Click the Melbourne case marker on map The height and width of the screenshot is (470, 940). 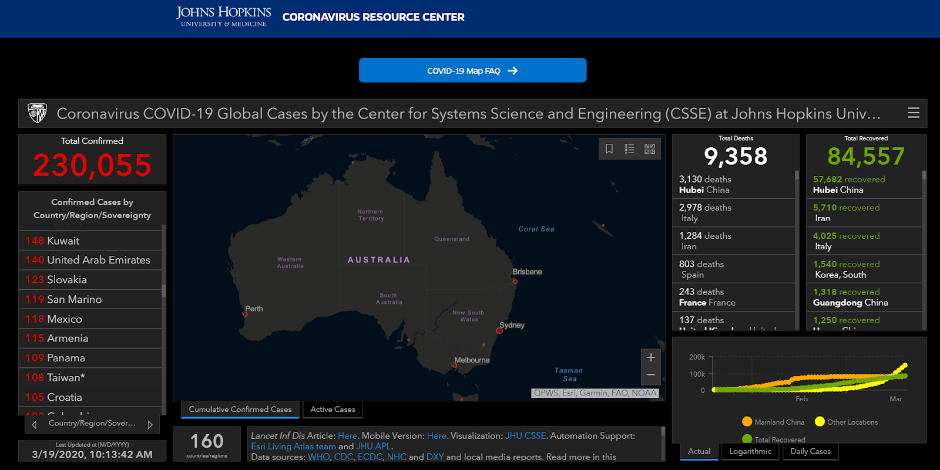(454, 366)
